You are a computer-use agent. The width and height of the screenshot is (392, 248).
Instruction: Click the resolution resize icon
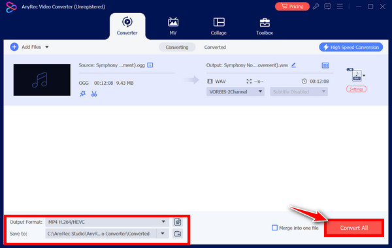(249, 81)
